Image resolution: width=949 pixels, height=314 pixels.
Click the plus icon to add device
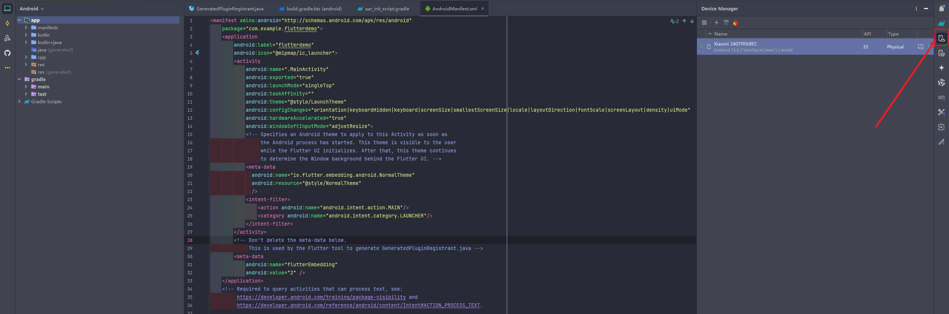(x=716, y=23)
